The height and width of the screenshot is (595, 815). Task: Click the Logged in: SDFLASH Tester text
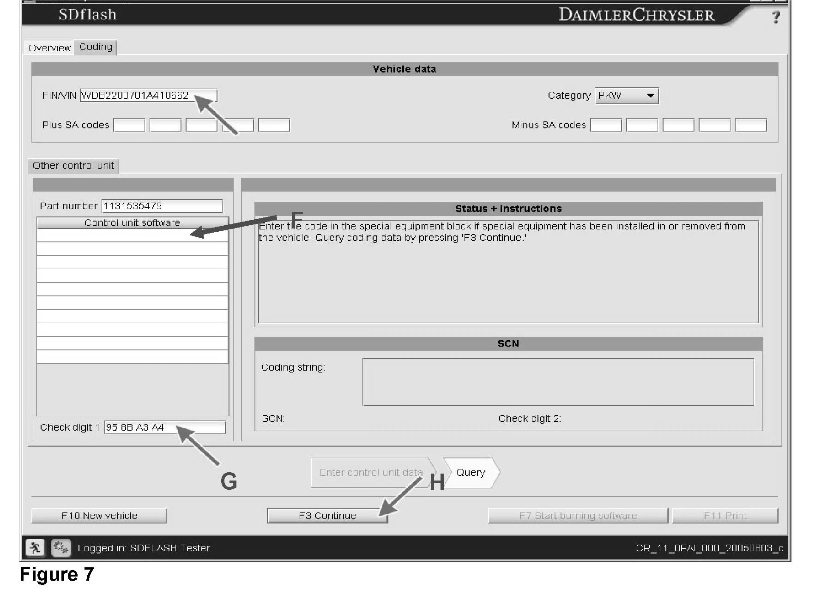144,548
